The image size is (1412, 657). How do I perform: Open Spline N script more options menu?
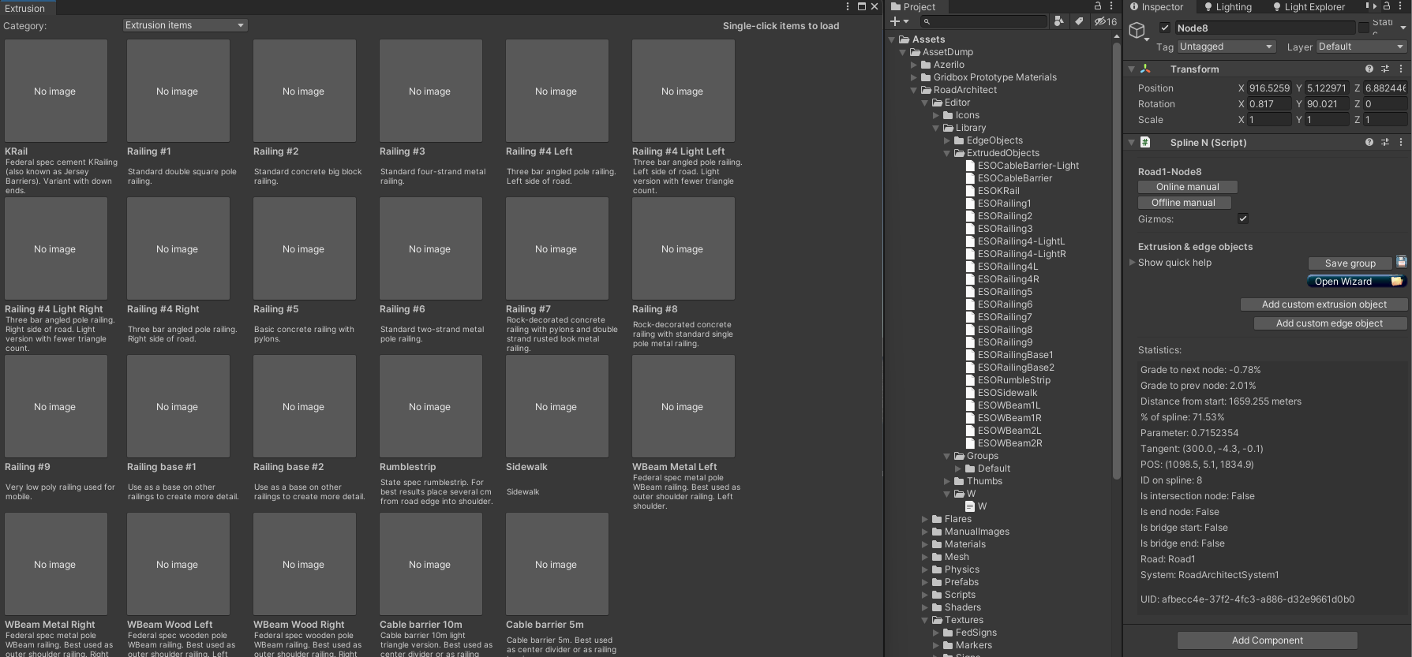pos(1401,143)
